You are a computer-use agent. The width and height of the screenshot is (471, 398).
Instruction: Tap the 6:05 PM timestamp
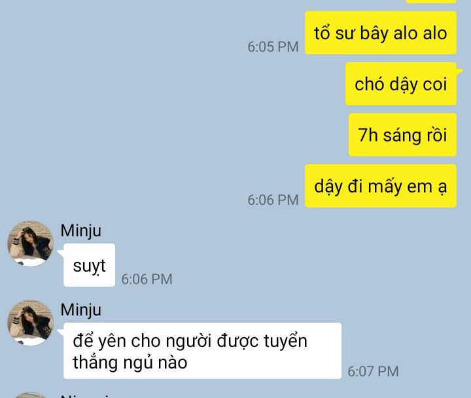pos(273,47)
